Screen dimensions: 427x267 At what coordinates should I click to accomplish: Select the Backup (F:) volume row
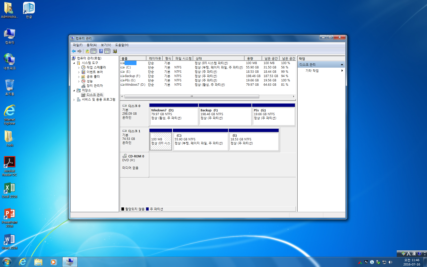click(x=208, y=76)
